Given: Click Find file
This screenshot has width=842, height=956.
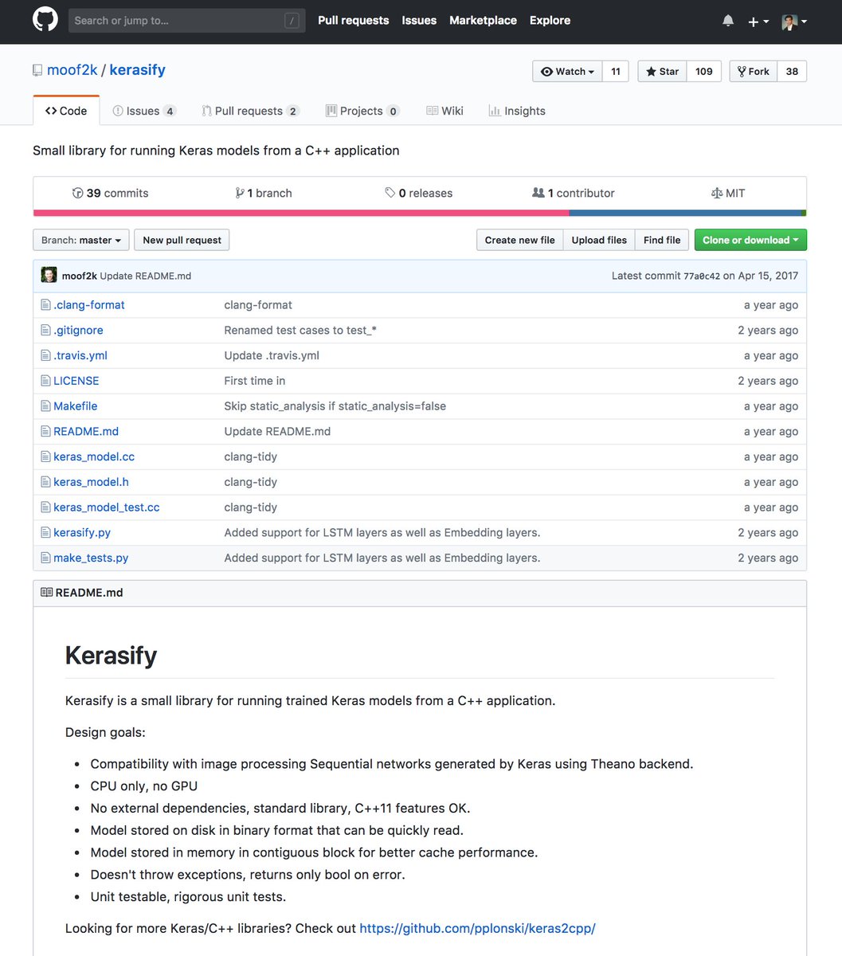Looking at the screenshot, I should coord(662,240).
